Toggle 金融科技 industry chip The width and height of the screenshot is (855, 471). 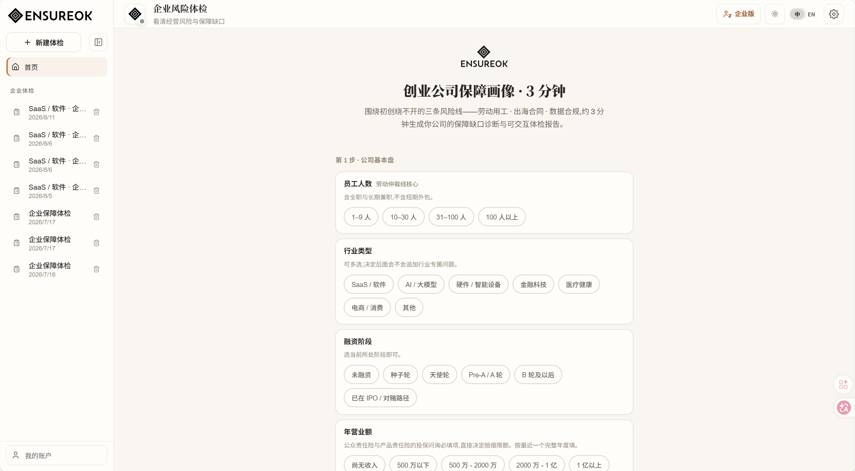[x=533, y=284]
